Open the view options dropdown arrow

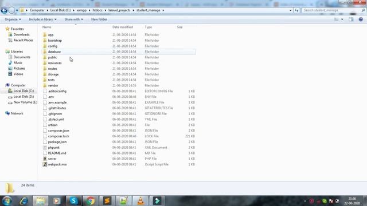pyautogui.click(x=342, y=19)
